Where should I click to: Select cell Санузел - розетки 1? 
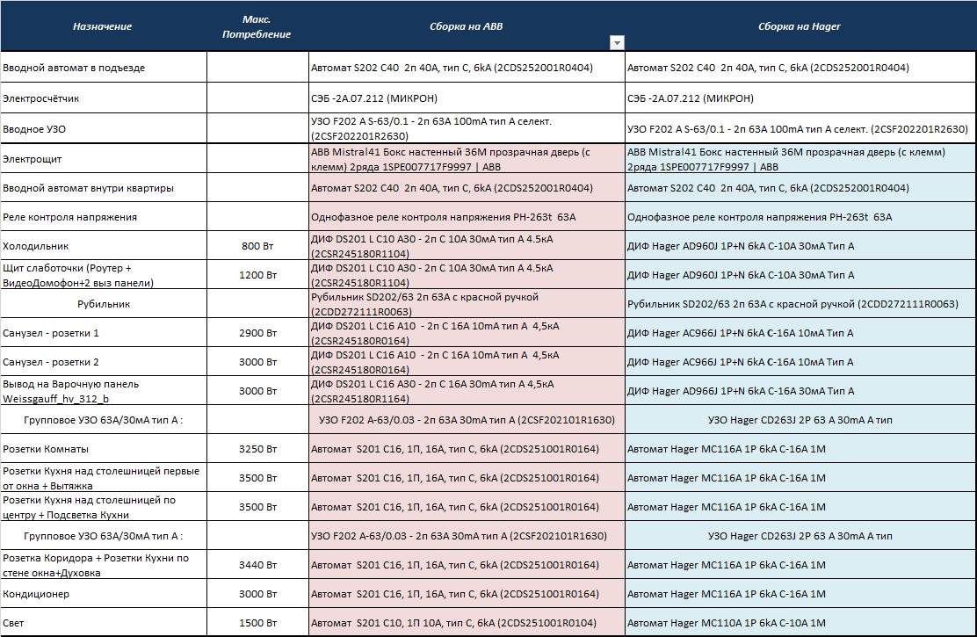coord(104,333)
